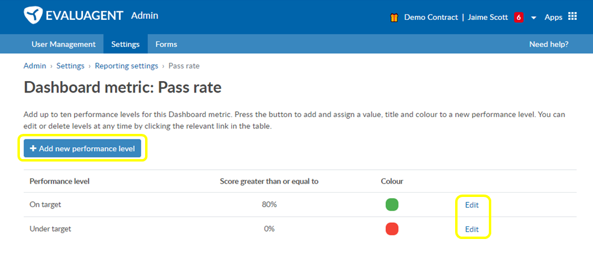Open Reporting settings breadcrumb link
The image size is (593, 260).
[126, 66]
